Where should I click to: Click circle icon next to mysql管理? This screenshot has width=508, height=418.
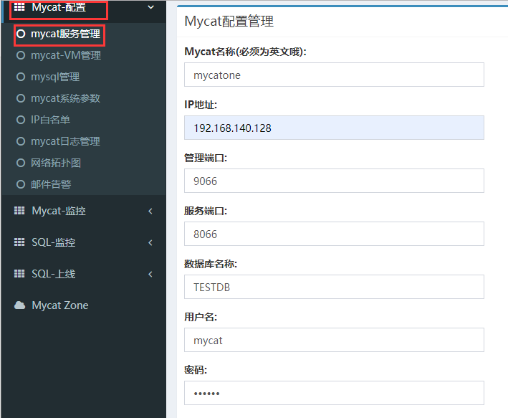[x=21, y=77]
